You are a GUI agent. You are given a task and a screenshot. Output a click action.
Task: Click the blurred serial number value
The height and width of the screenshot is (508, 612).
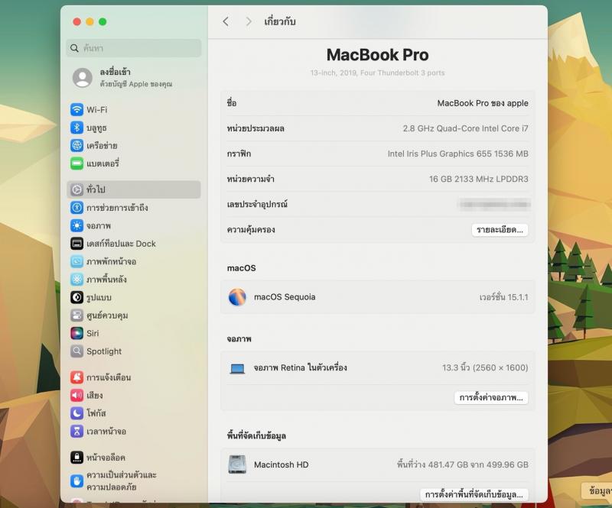pos(493,204)
